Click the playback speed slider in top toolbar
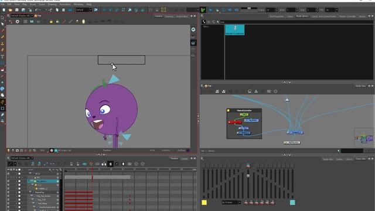The image size is (375, 211). (x=248, y=8)
